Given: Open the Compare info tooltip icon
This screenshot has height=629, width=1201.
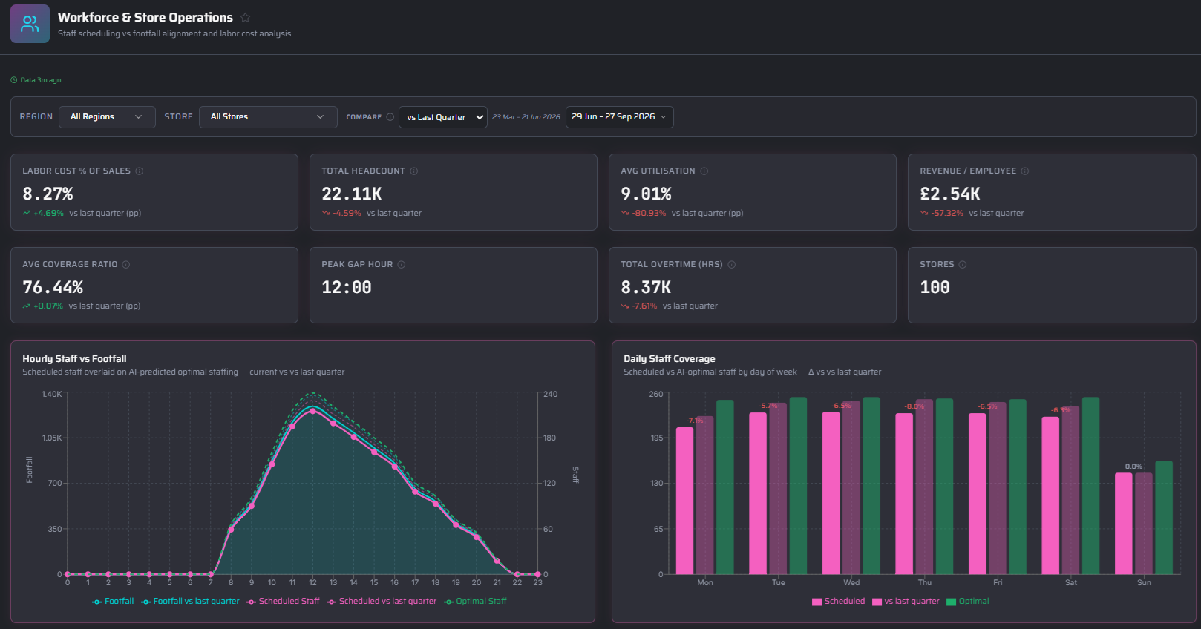Looking at the screenshot, I should [390, 117].
